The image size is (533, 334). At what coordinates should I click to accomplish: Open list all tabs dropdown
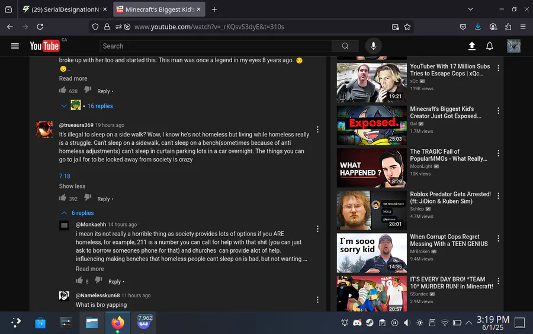click(470, 9)
